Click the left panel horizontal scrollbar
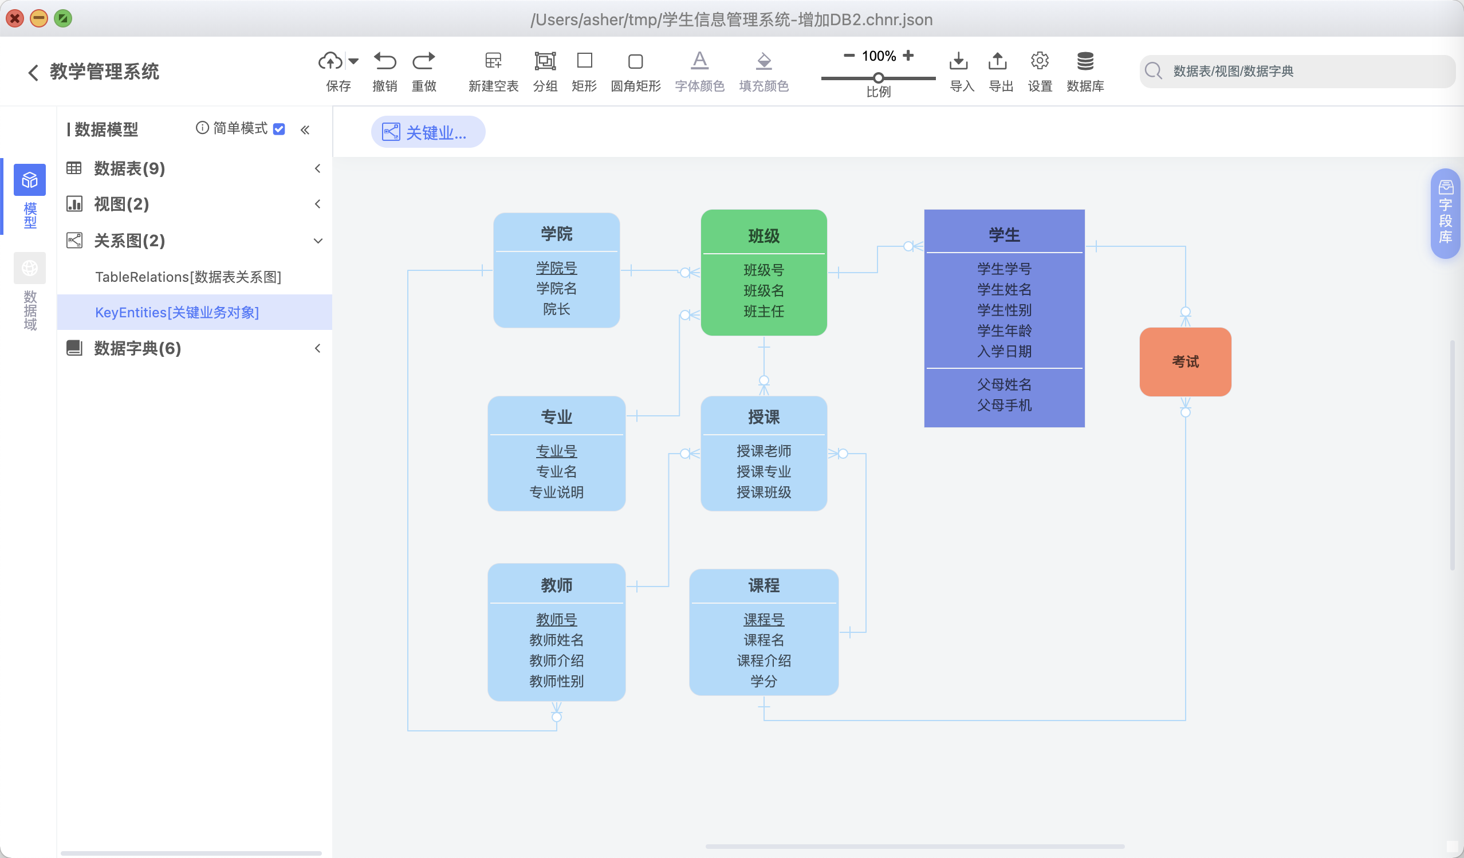1464x858 pixels. (x=191, y=853)
